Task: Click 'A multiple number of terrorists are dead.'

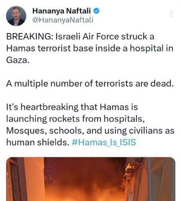Action: click(x=90, y=84)
